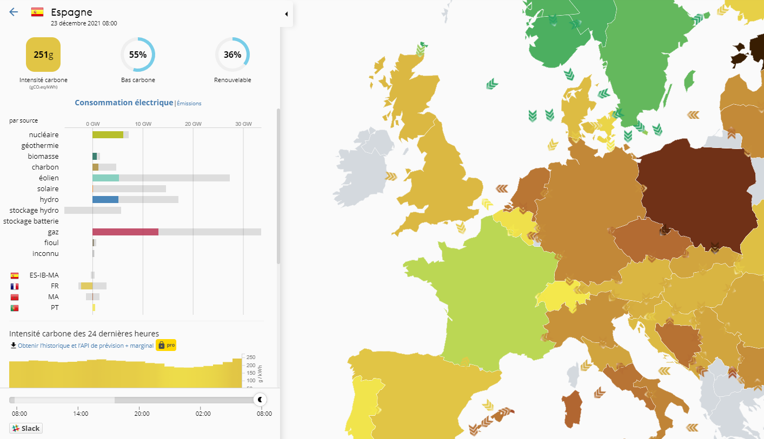Click the 36% renewable gauge

coord(232,55)
